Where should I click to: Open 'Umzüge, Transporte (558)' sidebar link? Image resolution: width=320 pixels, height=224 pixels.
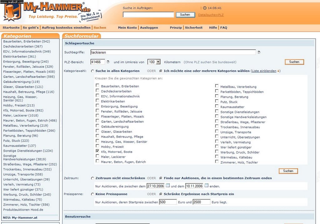(23, 175)
